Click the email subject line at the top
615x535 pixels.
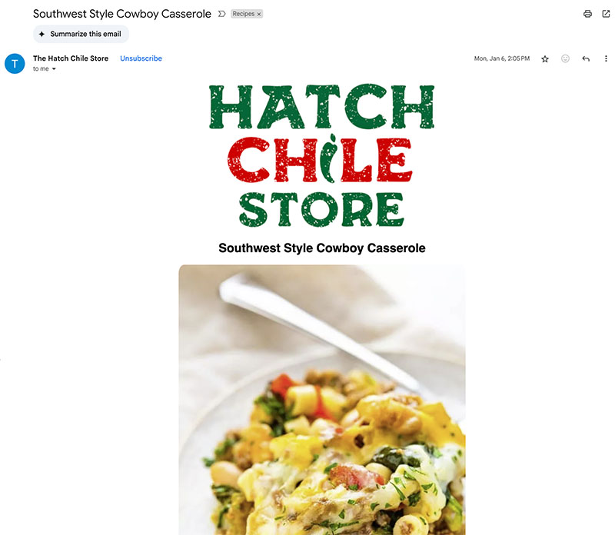[x=122, y=14]
